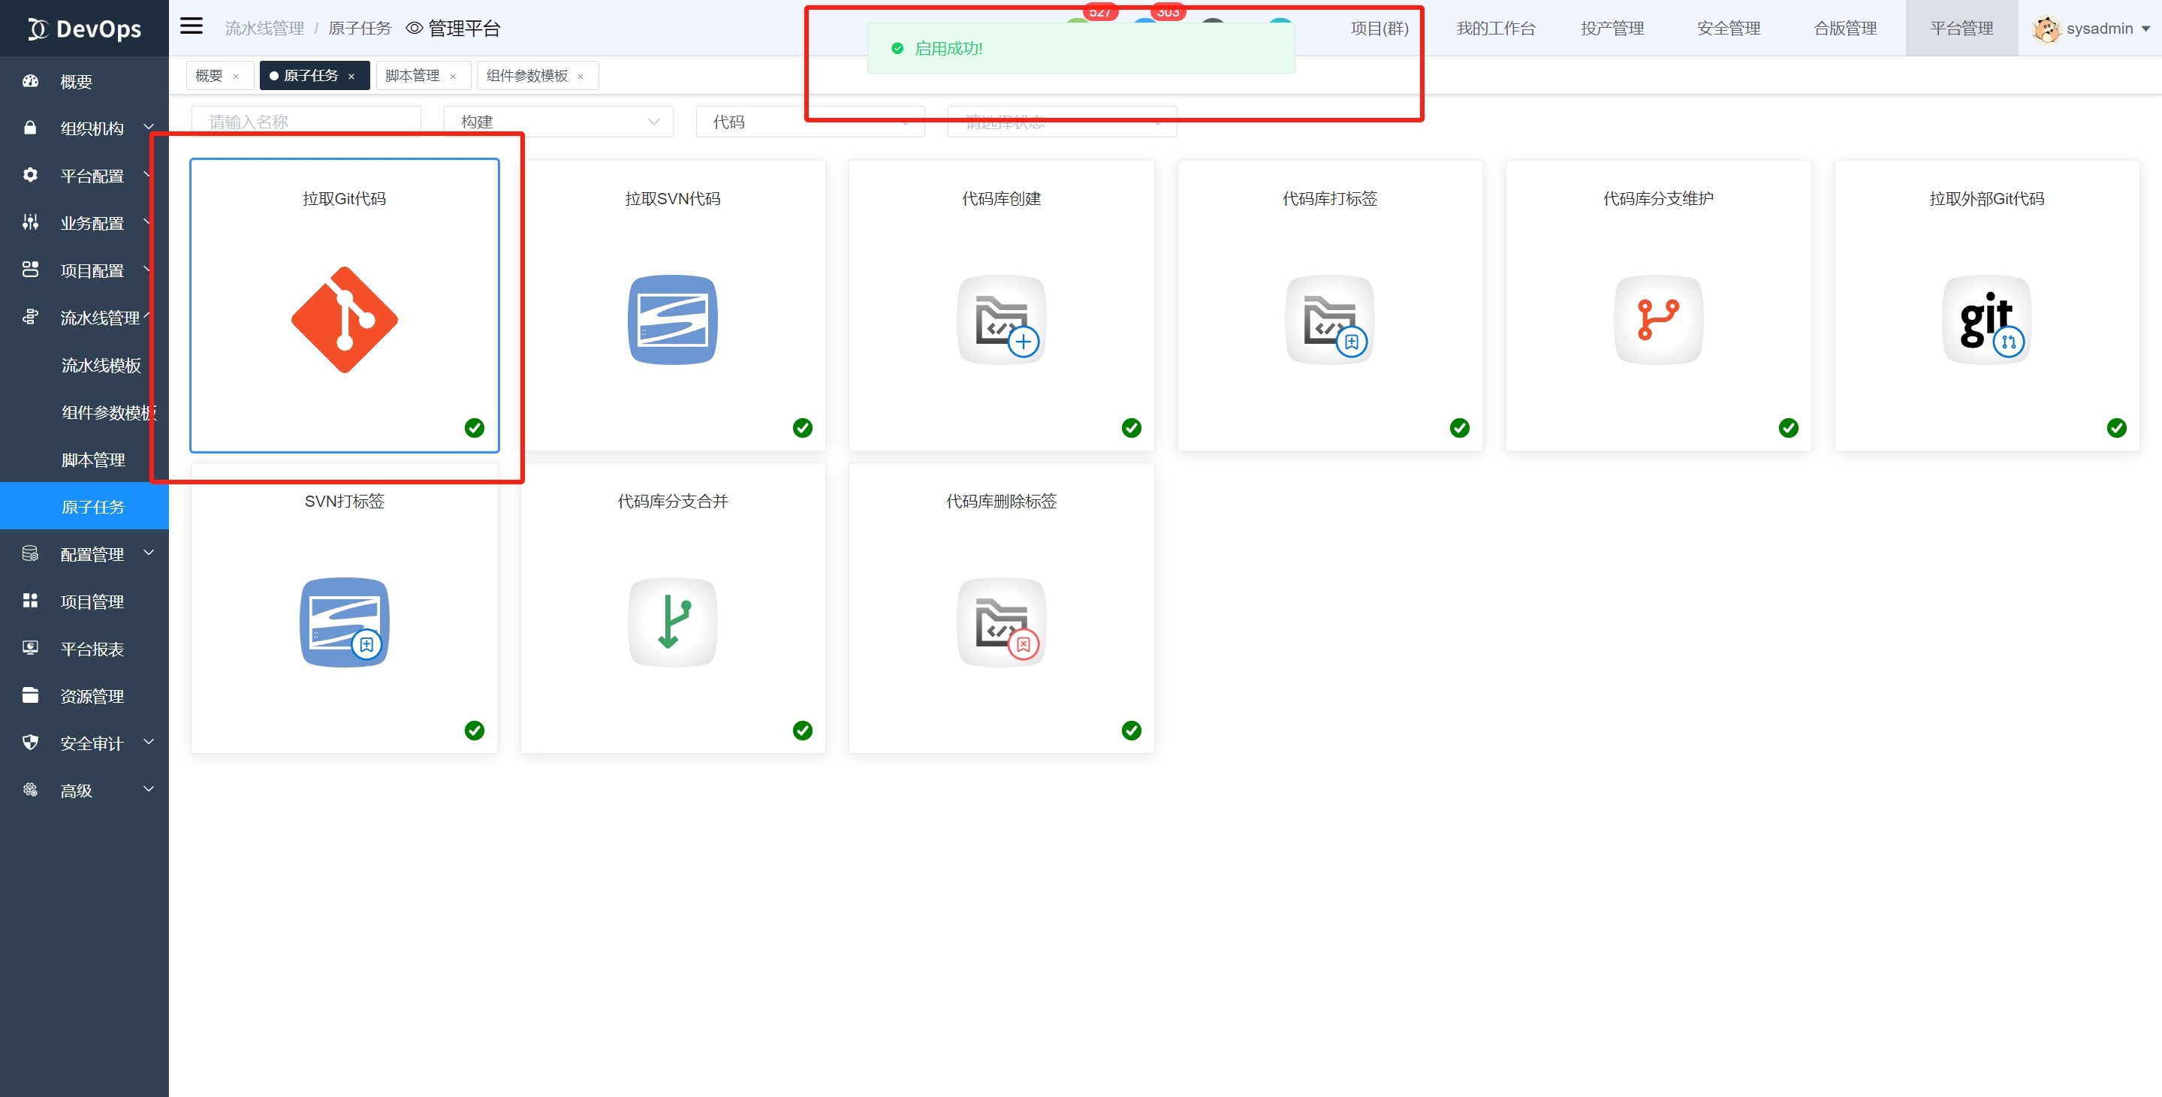This screenshot has width=2162, height=1097.
Task: Click the folder-plus icon for 代码库创建
Action: [x=1000, y=320]
